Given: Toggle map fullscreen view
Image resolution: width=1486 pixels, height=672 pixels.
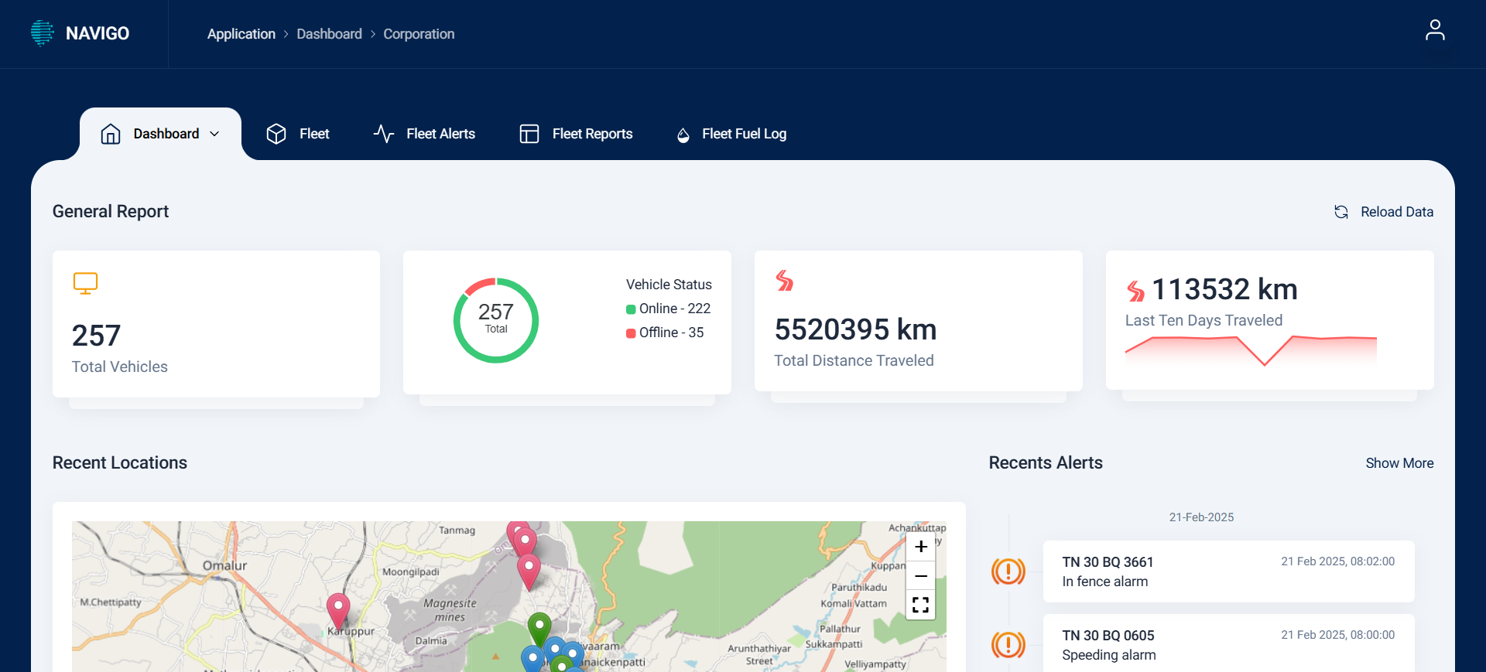Looking at the screenshot, I should click(x=920, y=605).
